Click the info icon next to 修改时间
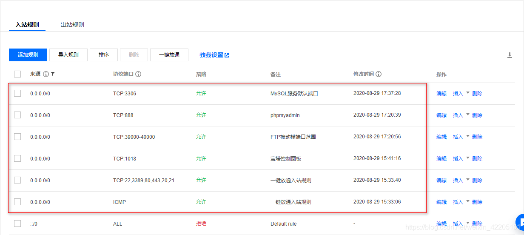Image resolution: width=524 pixels, height=235 pixels. [x=379, y=74]
